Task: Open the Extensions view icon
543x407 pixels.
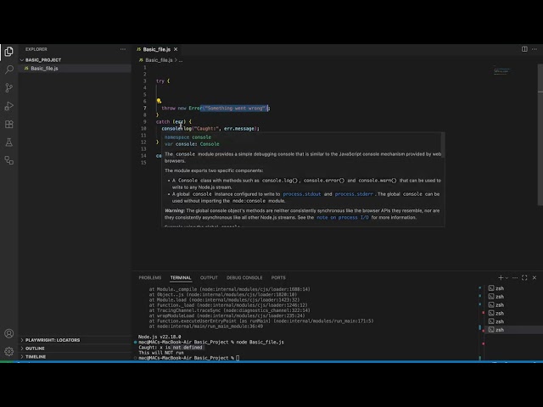Action: 9,125
